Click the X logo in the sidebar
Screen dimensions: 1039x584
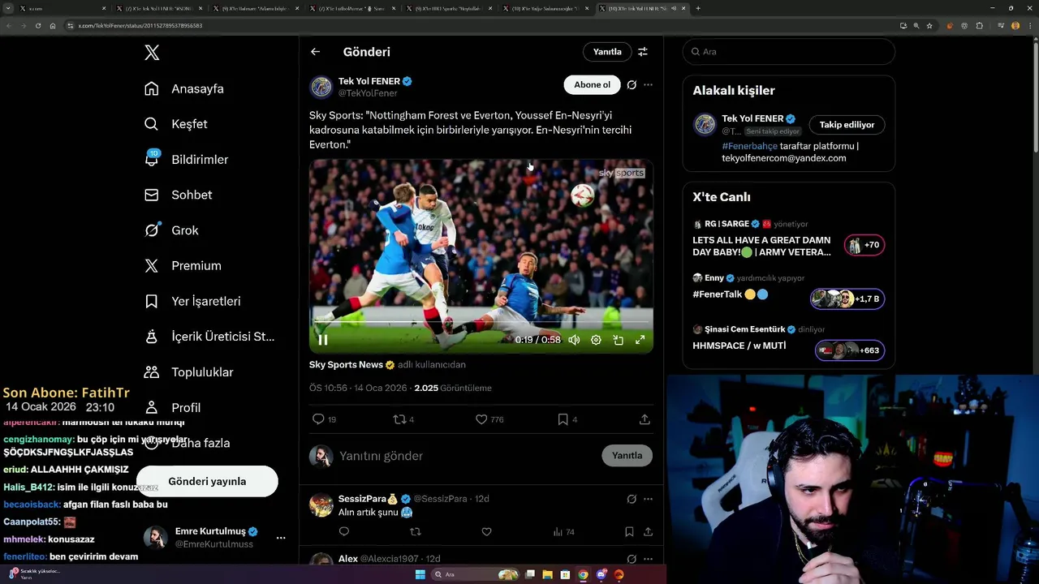[x=152, y=53]
